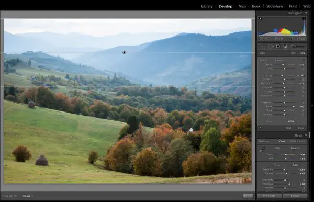Screen dimensions: 314x202
Task: Click the Reset button at the panel bottom
Action: 295,196
